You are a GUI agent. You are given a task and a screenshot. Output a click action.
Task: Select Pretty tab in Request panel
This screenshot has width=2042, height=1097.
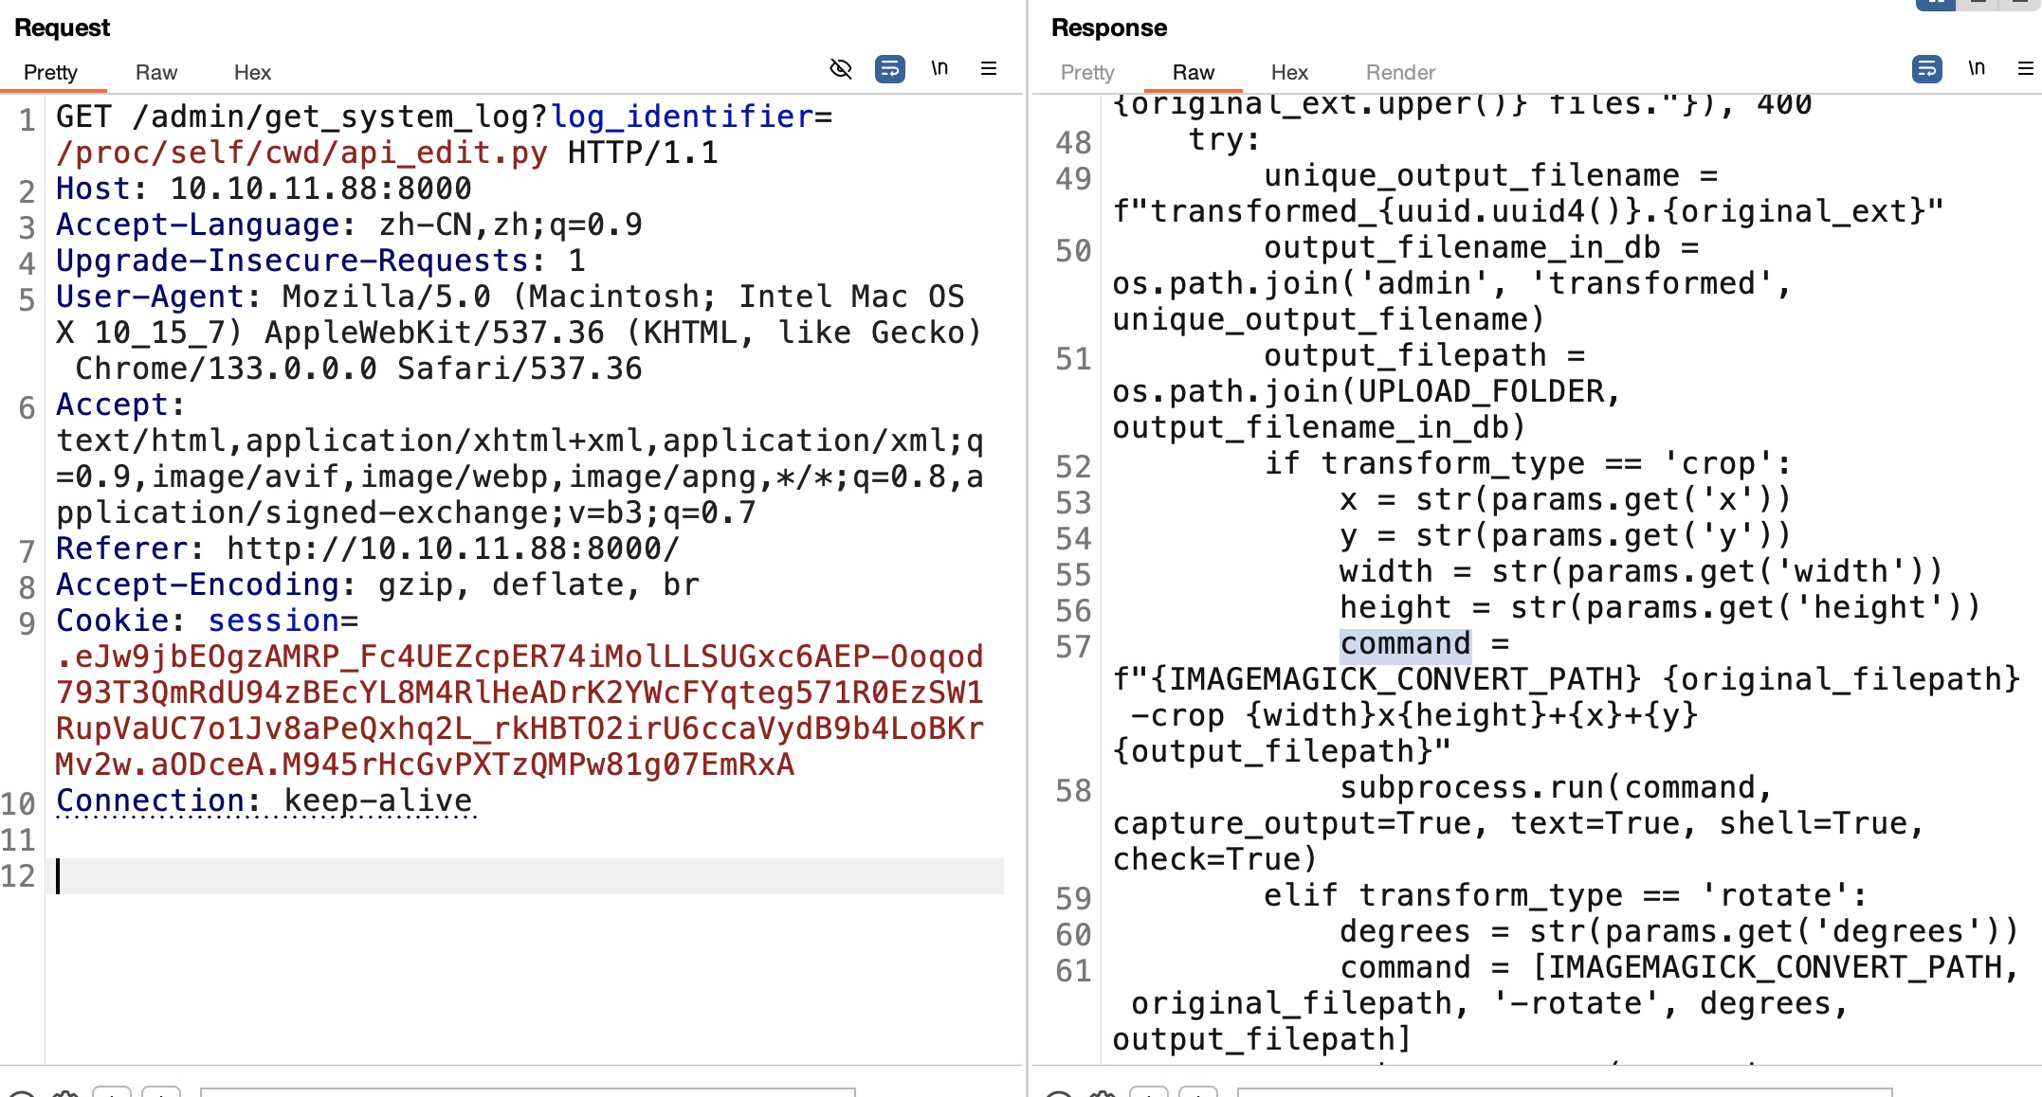click(x=50, y=73)
